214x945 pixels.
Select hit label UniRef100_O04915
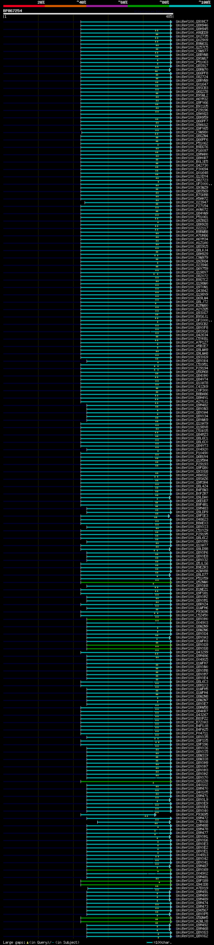tap(192, 660)
